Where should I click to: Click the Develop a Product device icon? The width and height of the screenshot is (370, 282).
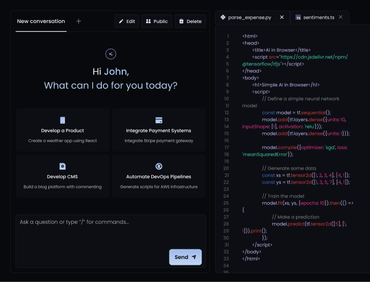(x=63, y=120)
